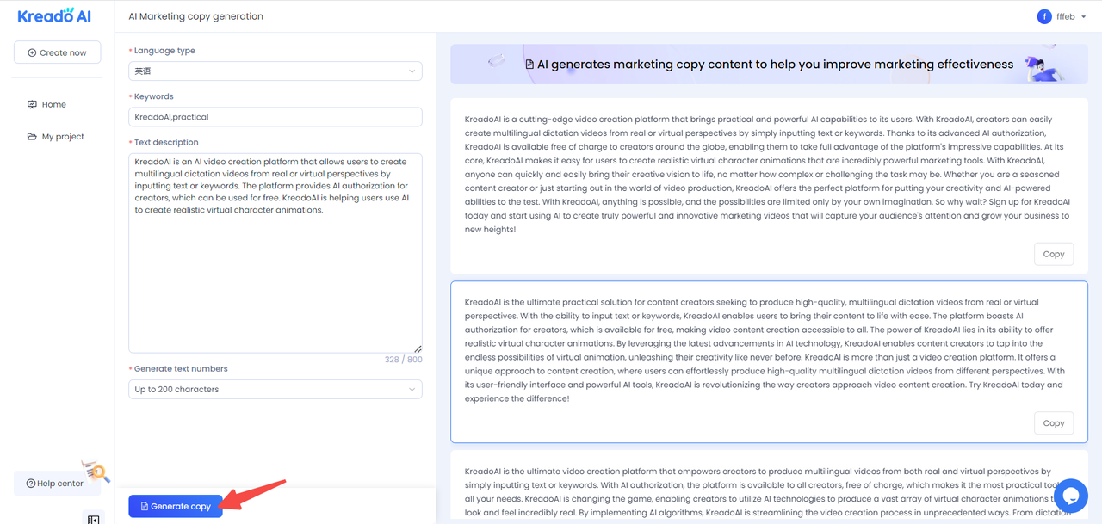Image resolution: width=1102 pixels, height=524 pixels.
Task: Click the plus icon in Create now
Action: click(x=33, y=52)
